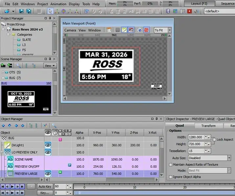Toggle visibility of DirLight1
235x196 pixels.
pyautogui.click(x=48, y=145)
